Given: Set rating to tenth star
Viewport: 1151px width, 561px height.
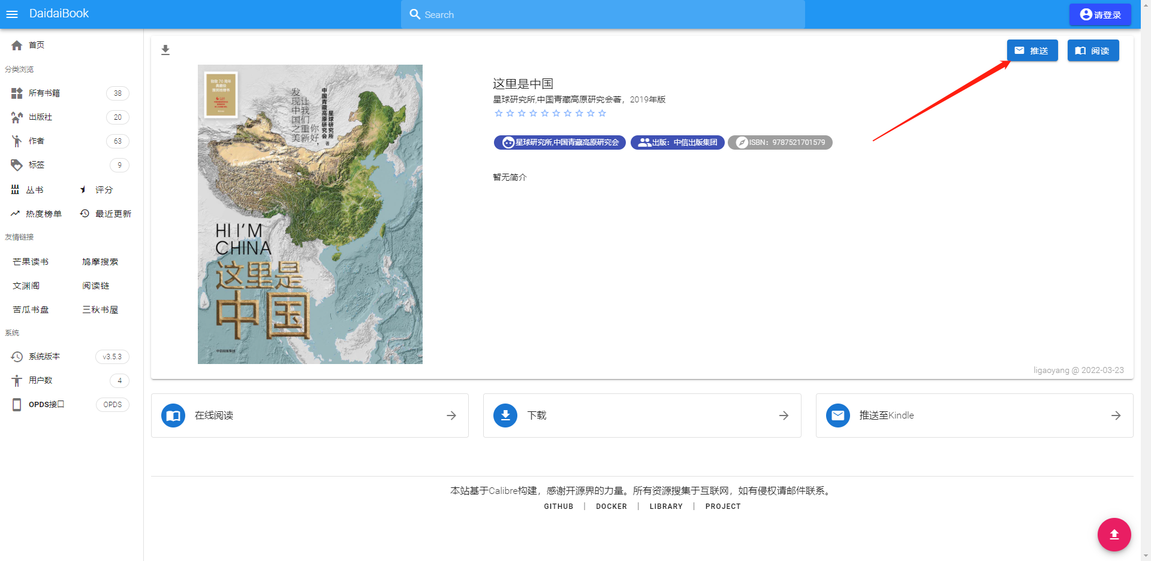Looking at the screenshot, I should [x=602, y=113].
